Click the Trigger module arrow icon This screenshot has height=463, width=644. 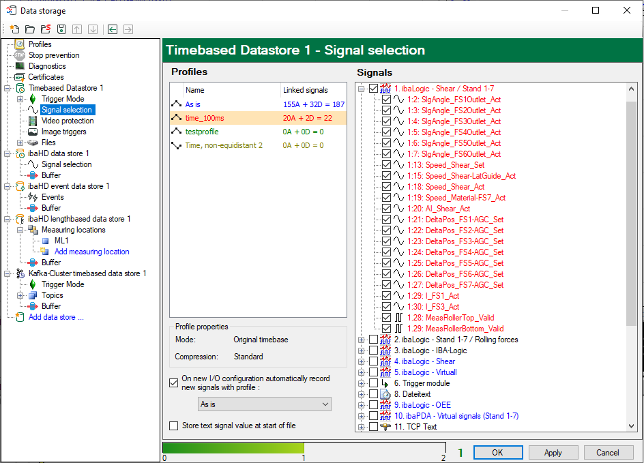click(x=385, y=383)
